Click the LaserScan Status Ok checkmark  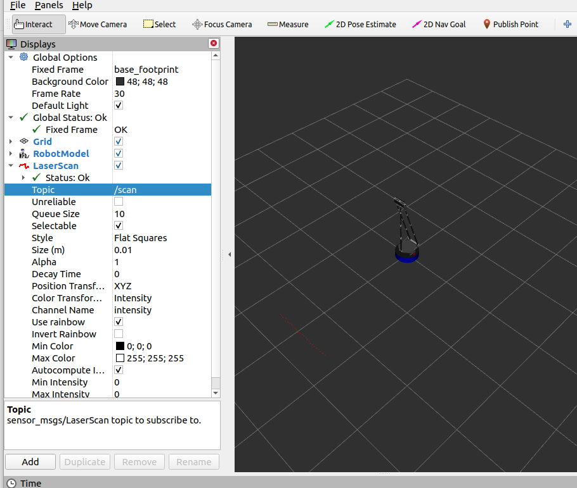pyautogui.click(x=36, y=177)
